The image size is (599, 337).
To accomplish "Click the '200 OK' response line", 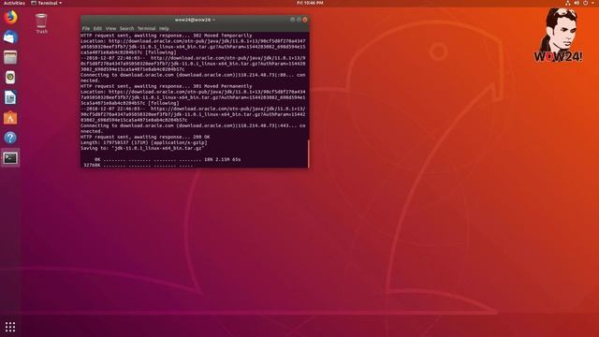I will tap(145, 137).
